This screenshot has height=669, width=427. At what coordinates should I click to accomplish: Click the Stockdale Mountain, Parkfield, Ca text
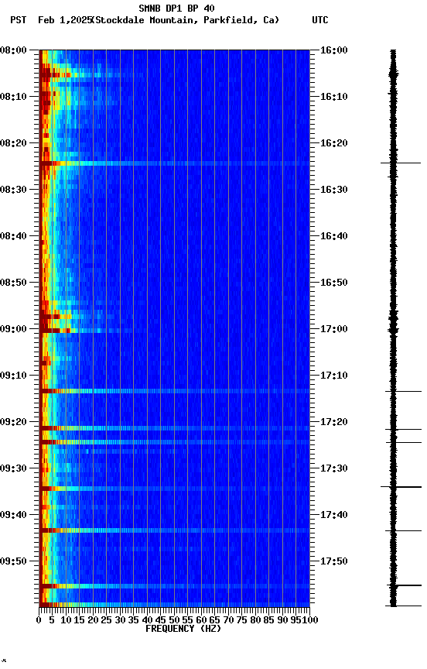186,20
